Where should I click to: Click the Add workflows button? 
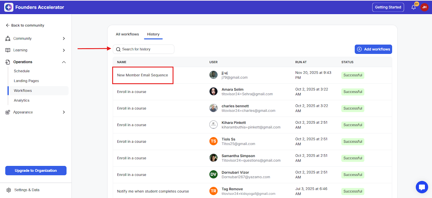point(373,49)
